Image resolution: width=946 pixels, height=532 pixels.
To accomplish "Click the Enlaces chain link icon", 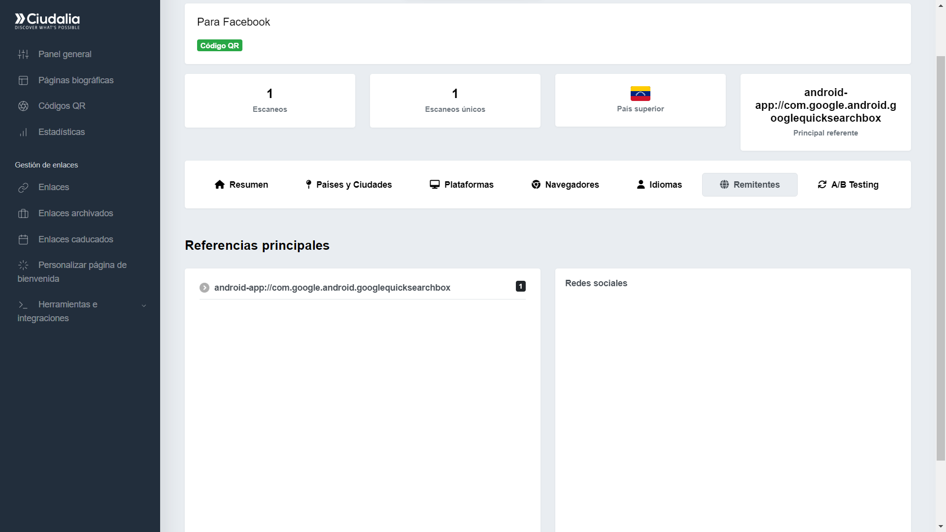I will tap(23, 188).
